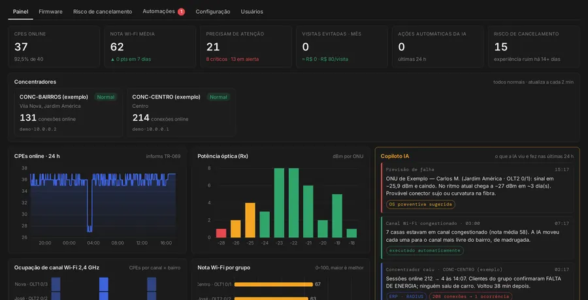Select CONC-BAIRROS (exemplo) concentrator name
The width and height of the screenshot is (588, 300).
coord(54,97)
